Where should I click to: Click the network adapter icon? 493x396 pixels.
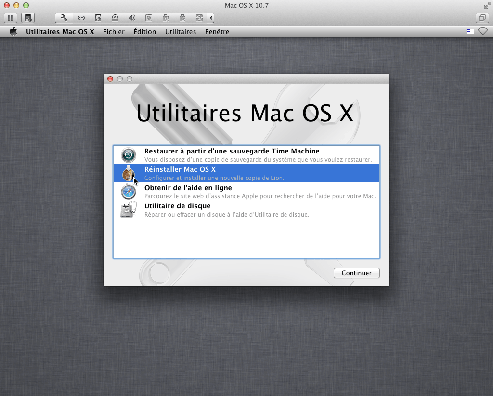(x=81, y=18)
